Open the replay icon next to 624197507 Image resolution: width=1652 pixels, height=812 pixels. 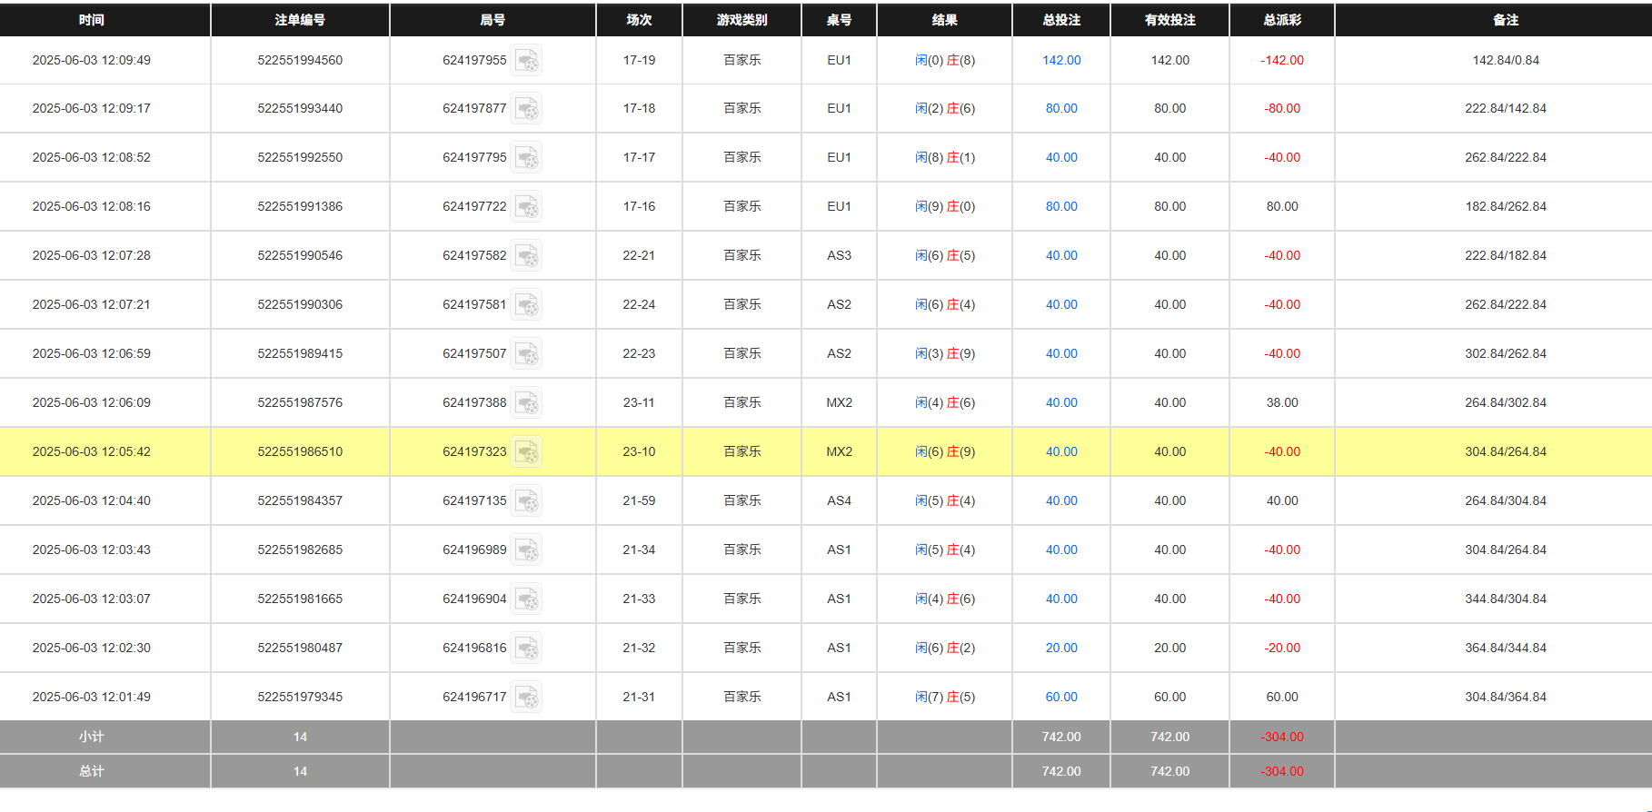[526, 354]
